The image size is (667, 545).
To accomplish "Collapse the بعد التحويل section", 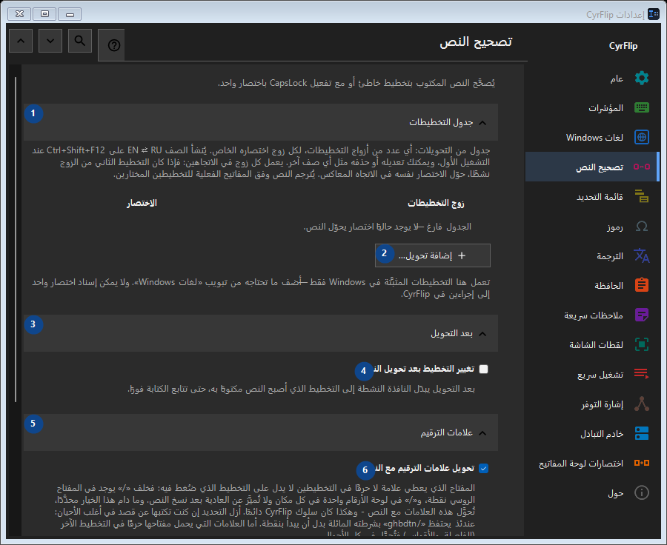I will (x=261, y=333).
